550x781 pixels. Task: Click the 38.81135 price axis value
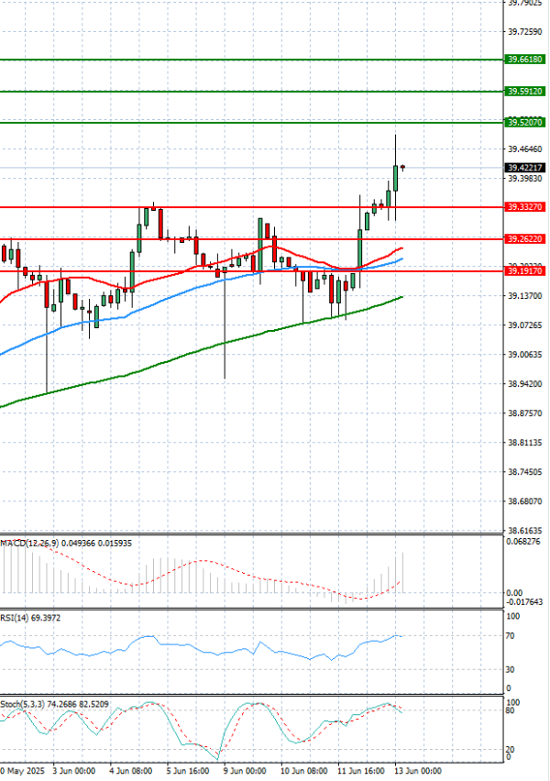tap(525, 443)
